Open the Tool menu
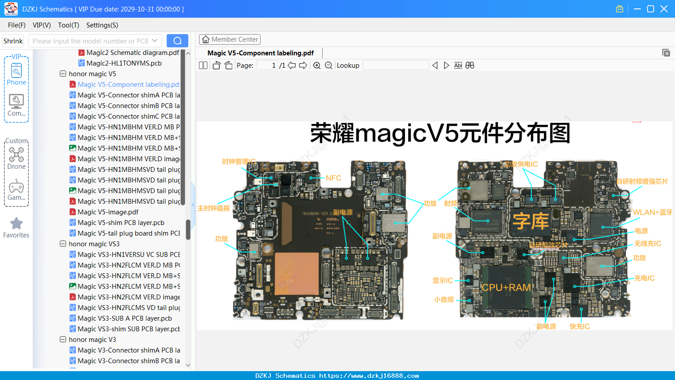The height and width of the screenshot is (380, 675). point(69,25)
